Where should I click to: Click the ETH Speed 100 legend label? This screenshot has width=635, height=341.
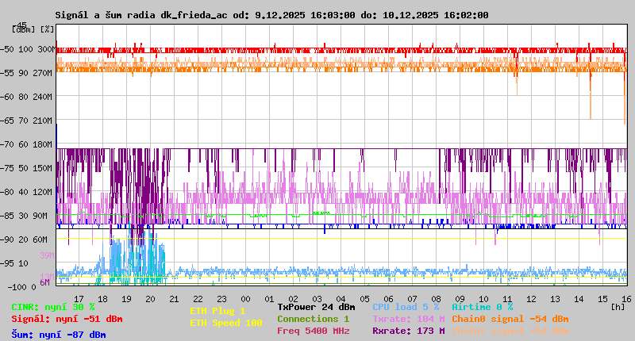click(x=225, y=323)
